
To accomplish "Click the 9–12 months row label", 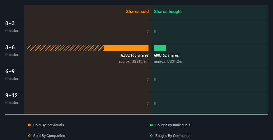I will click(x=12, y=99).
